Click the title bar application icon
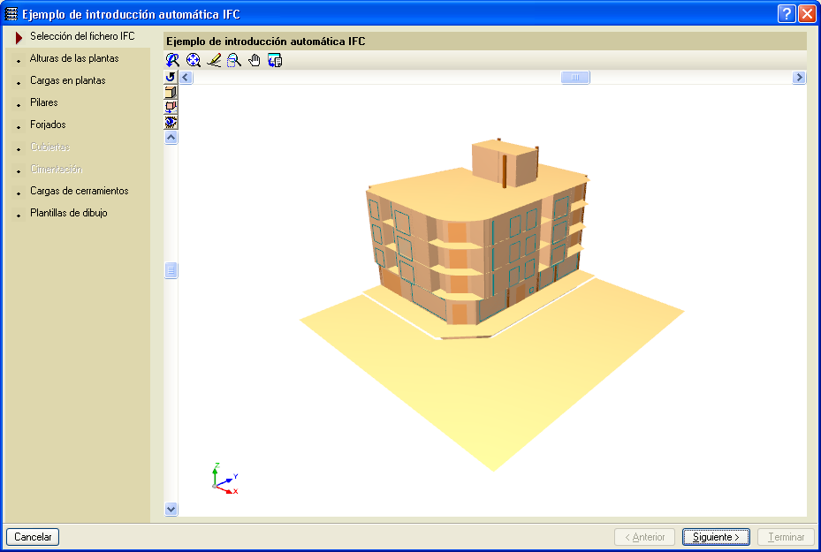Image resolution: width=821 pixels, height=552 pixels. (11, 14)
